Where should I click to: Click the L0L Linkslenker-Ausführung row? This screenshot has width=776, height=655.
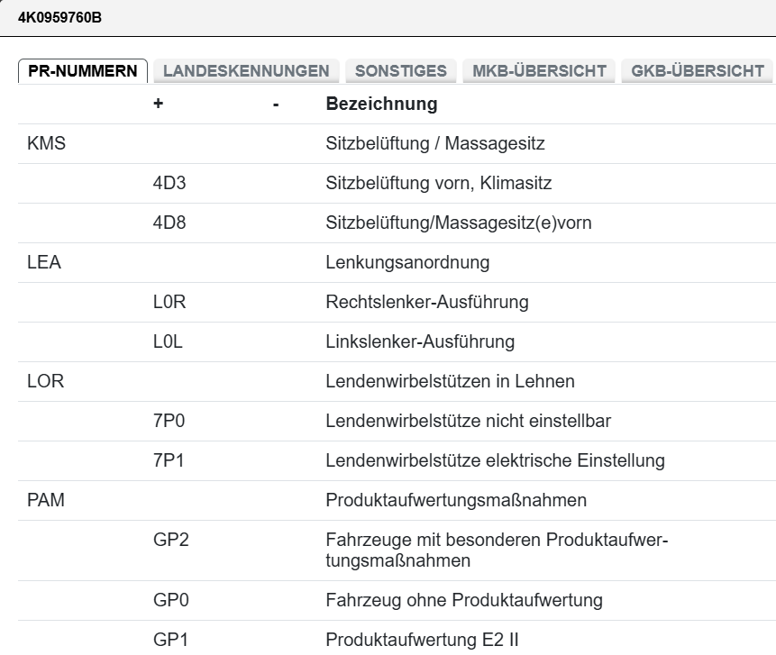(419, 342)
